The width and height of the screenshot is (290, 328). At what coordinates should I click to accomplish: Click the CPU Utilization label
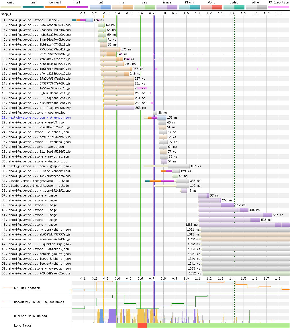(x=27, y=288)
